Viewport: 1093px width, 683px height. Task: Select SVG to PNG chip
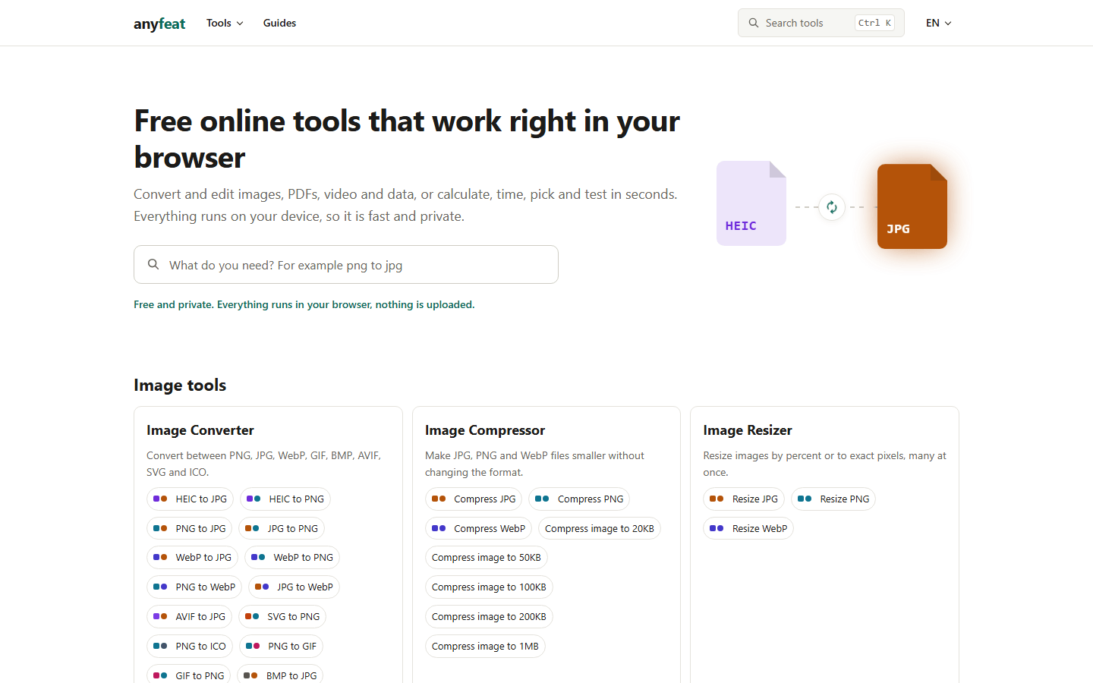pyautogui.click(x=282, y=616)
